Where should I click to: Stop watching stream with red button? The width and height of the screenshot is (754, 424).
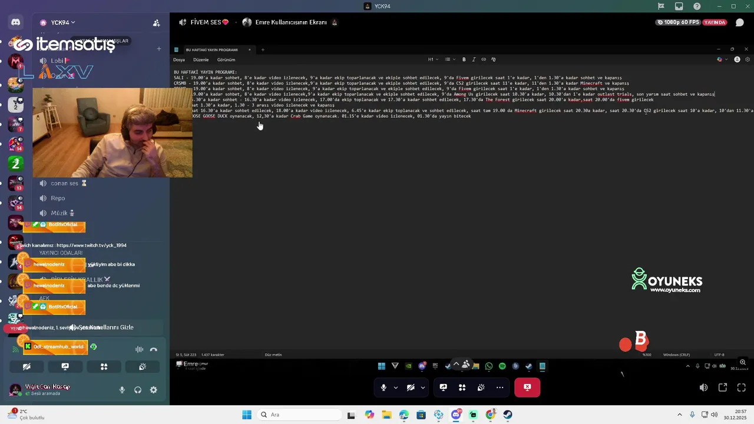(527, 387)
